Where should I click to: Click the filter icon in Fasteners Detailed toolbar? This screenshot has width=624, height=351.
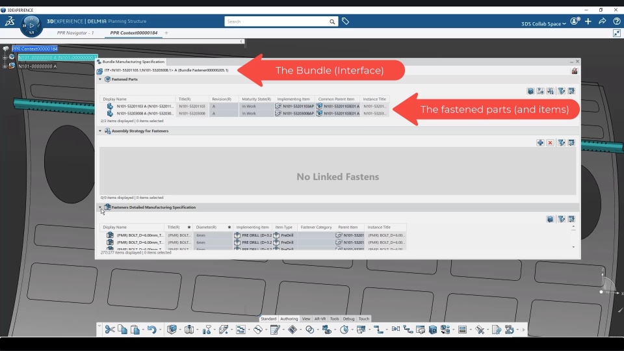(561, 219)
